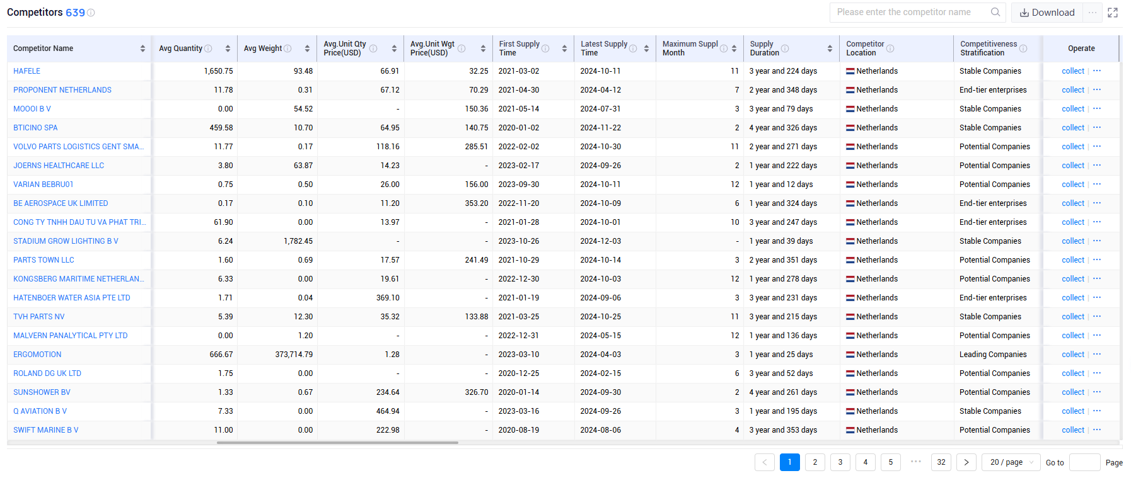Open more actions for SWIFT MARINE B V row

[x=1097, y=430]
